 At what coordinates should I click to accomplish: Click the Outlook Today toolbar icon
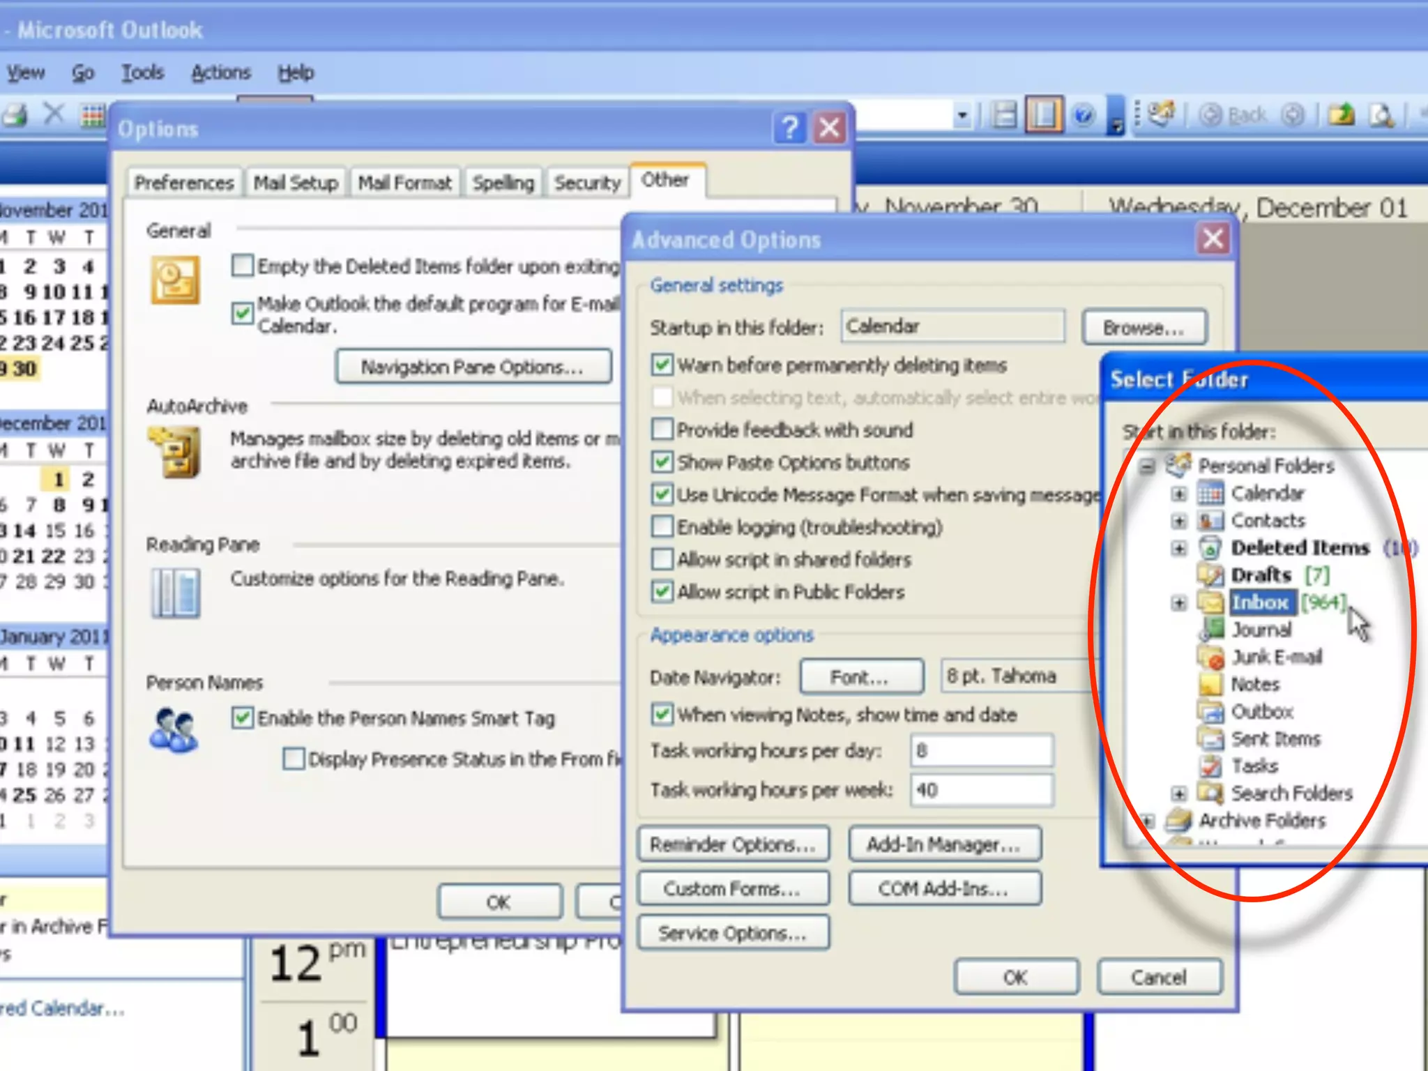1161,114
